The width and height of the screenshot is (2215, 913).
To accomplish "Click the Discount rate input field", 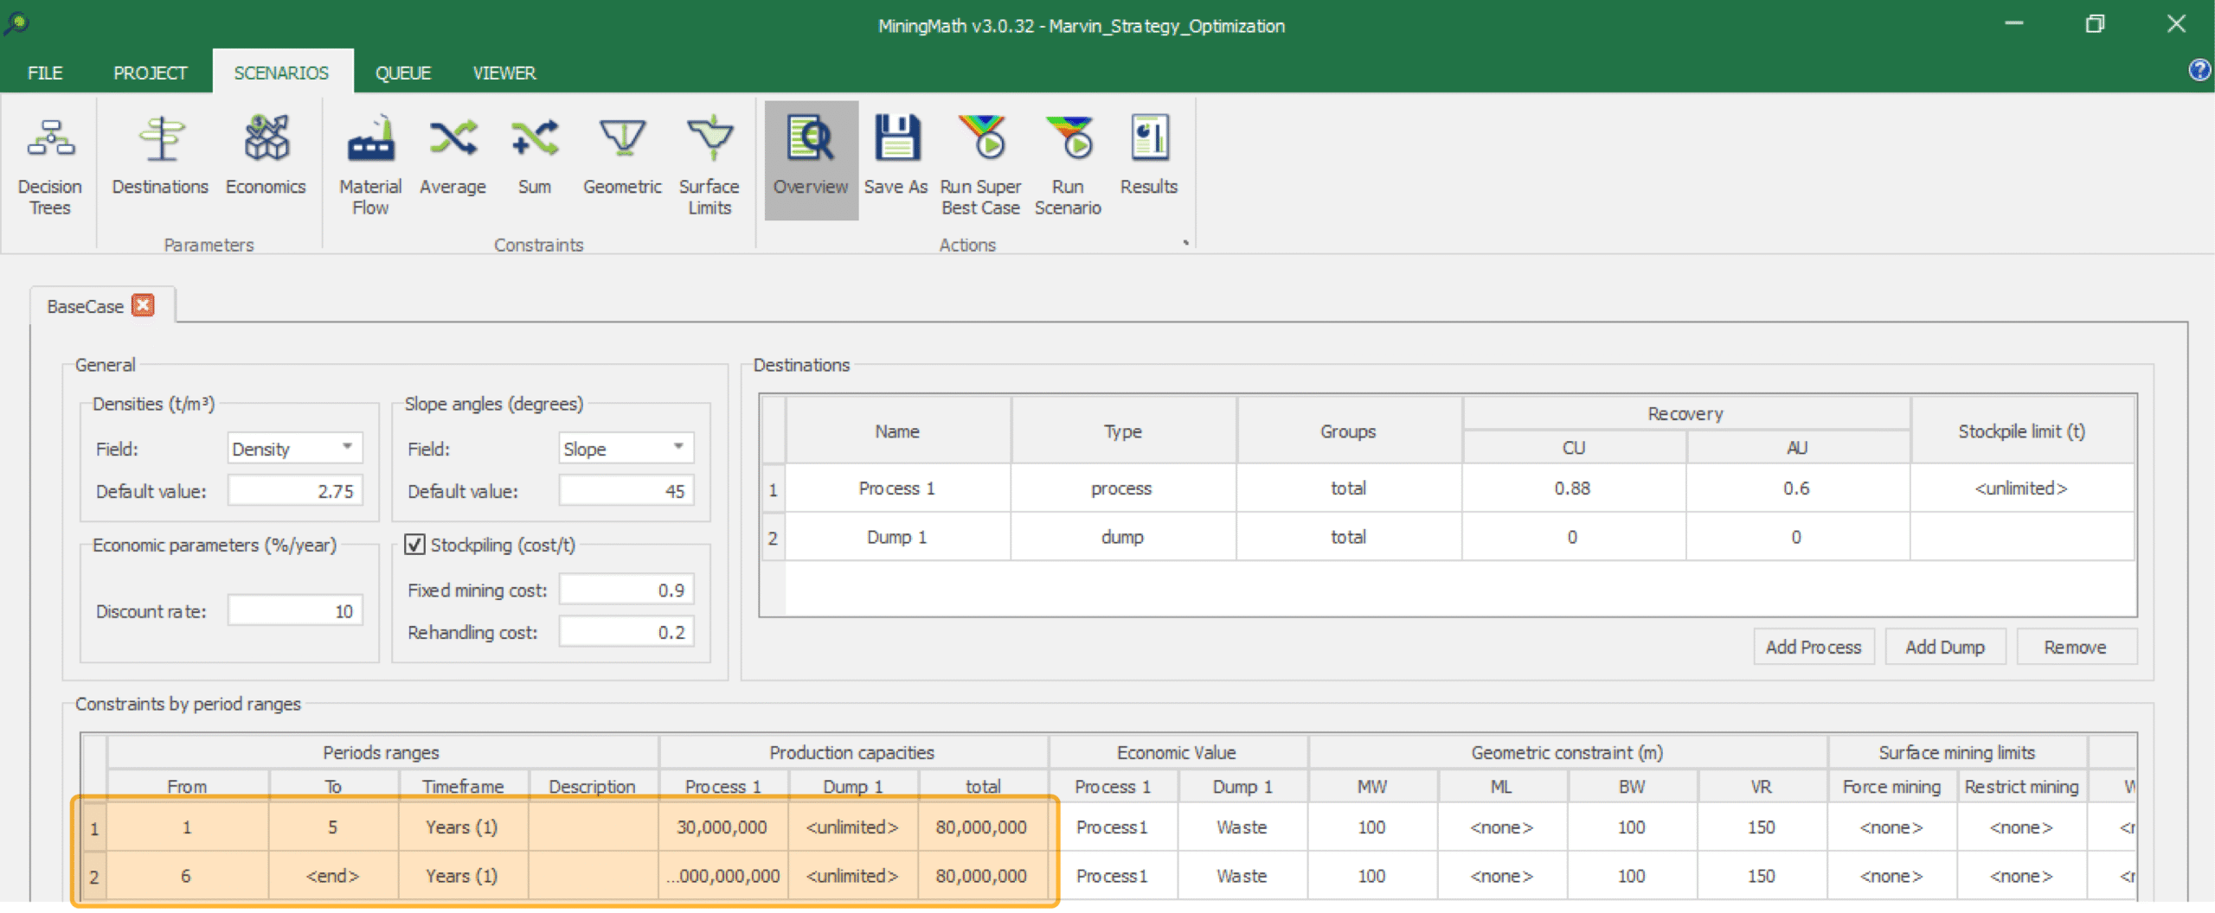I will coord(295,611).
